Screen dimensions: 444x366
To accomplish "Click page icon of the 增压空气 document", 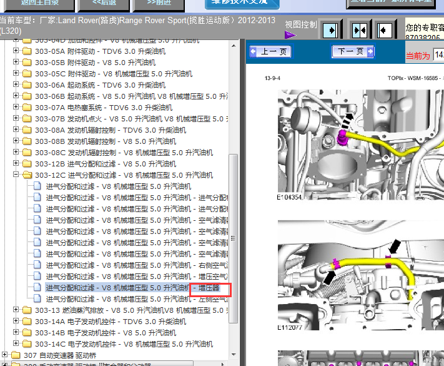I will click(37, 276).
